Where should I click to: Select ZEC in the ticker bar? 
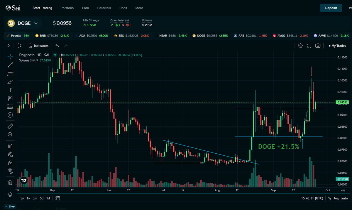click(132, 36)
